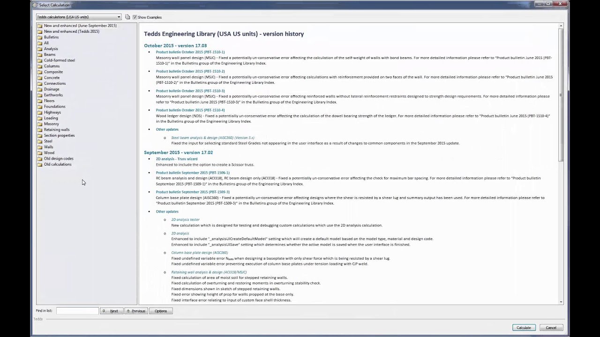Select the Beams folder icon
Screen dimensions: 600x337
[x=40, y=55]
